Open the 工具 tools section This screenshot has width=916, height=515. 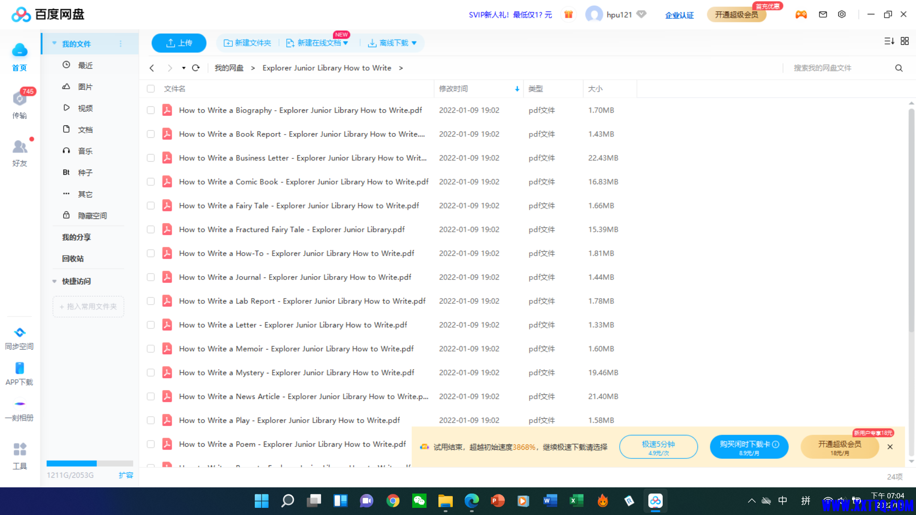coord(20,455)
